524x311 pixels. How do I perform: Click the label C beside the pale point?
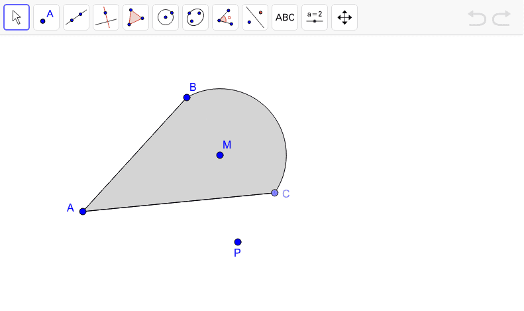click(286, 194)
